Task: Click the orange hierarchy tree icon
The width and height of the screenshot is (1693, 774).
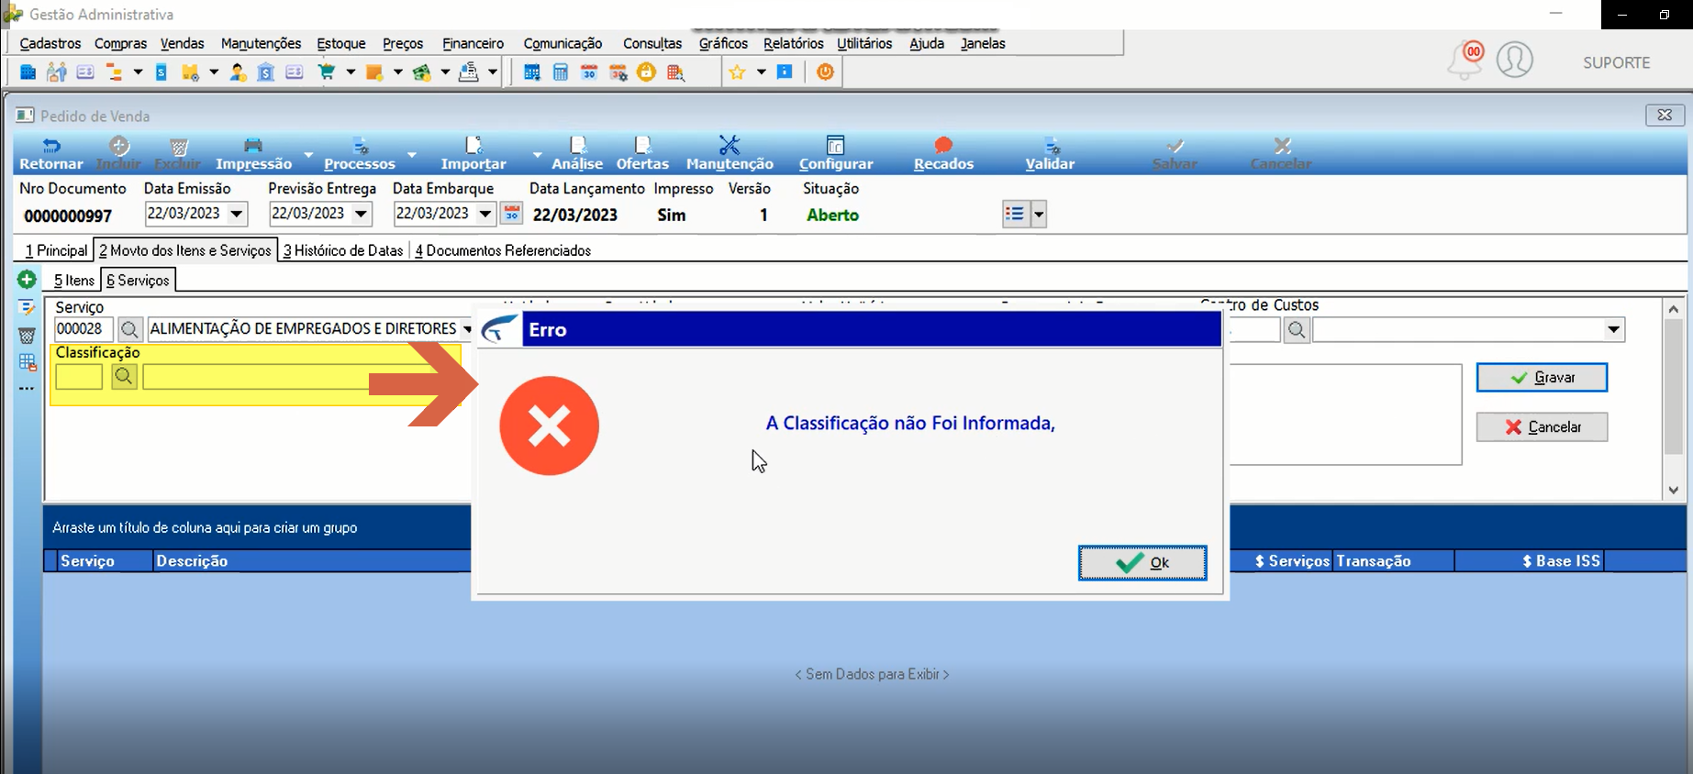Action: coord(114,72)
